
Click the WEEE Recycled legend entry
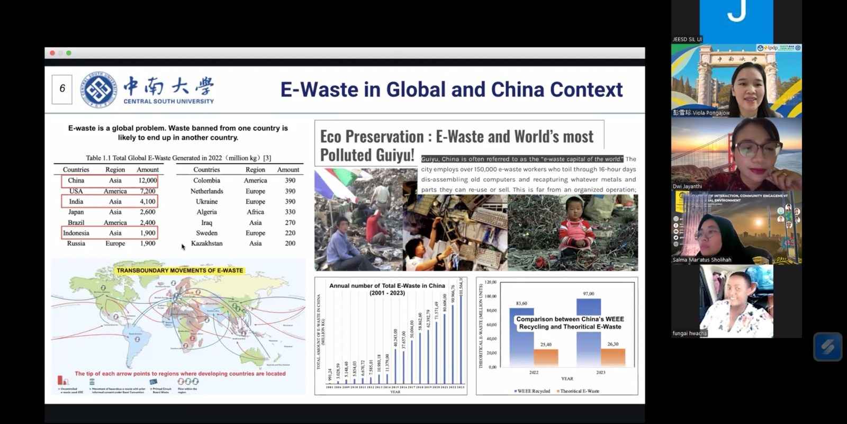533,391
